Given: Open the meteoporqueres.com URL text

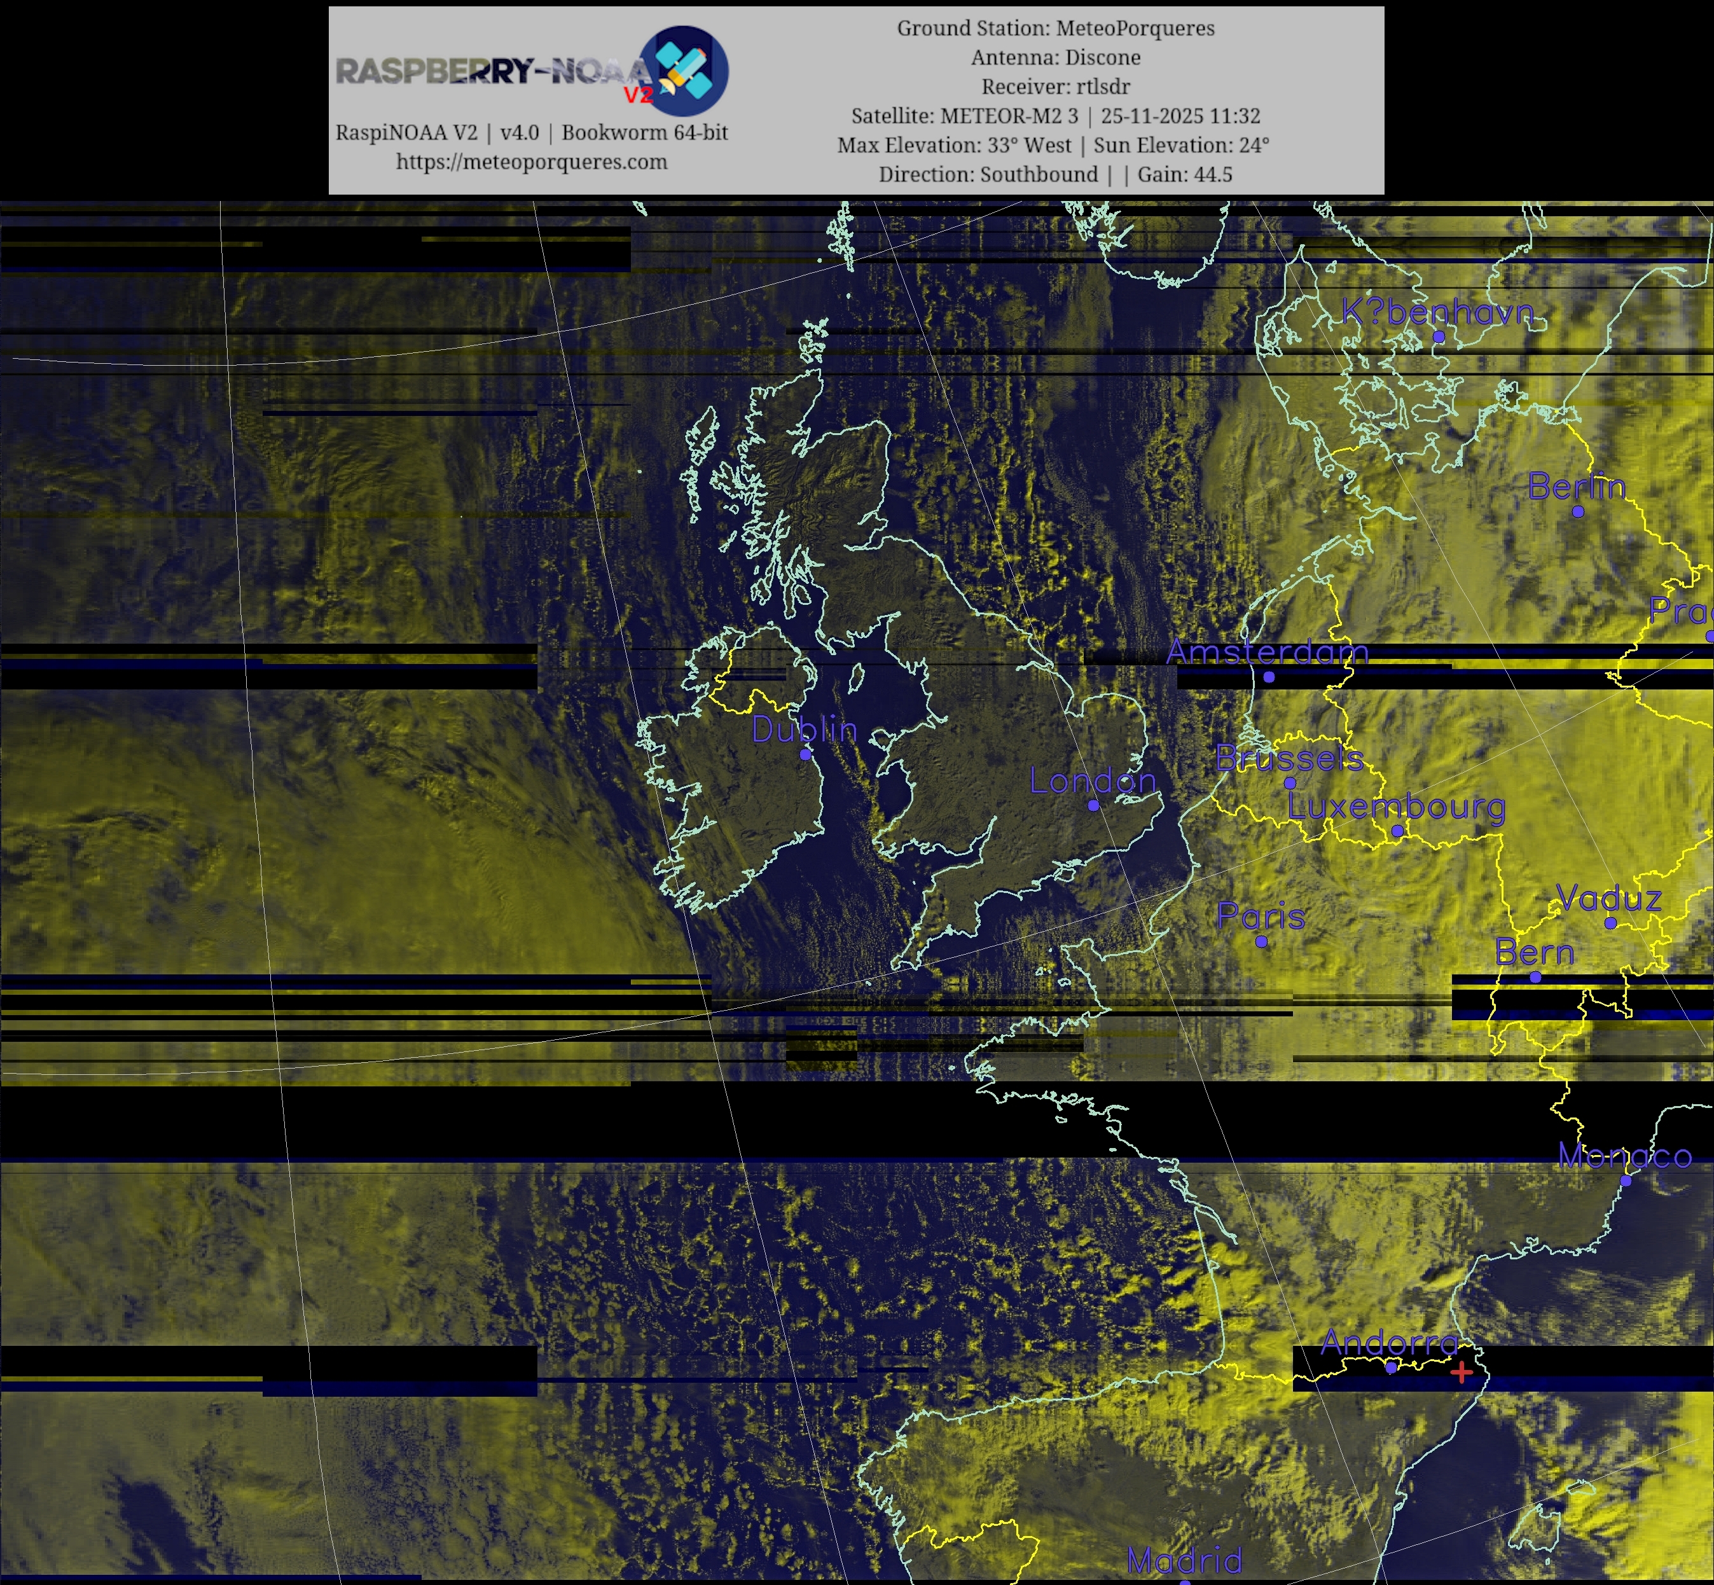Looking at the screenshot, I should (x=532, y=162).
